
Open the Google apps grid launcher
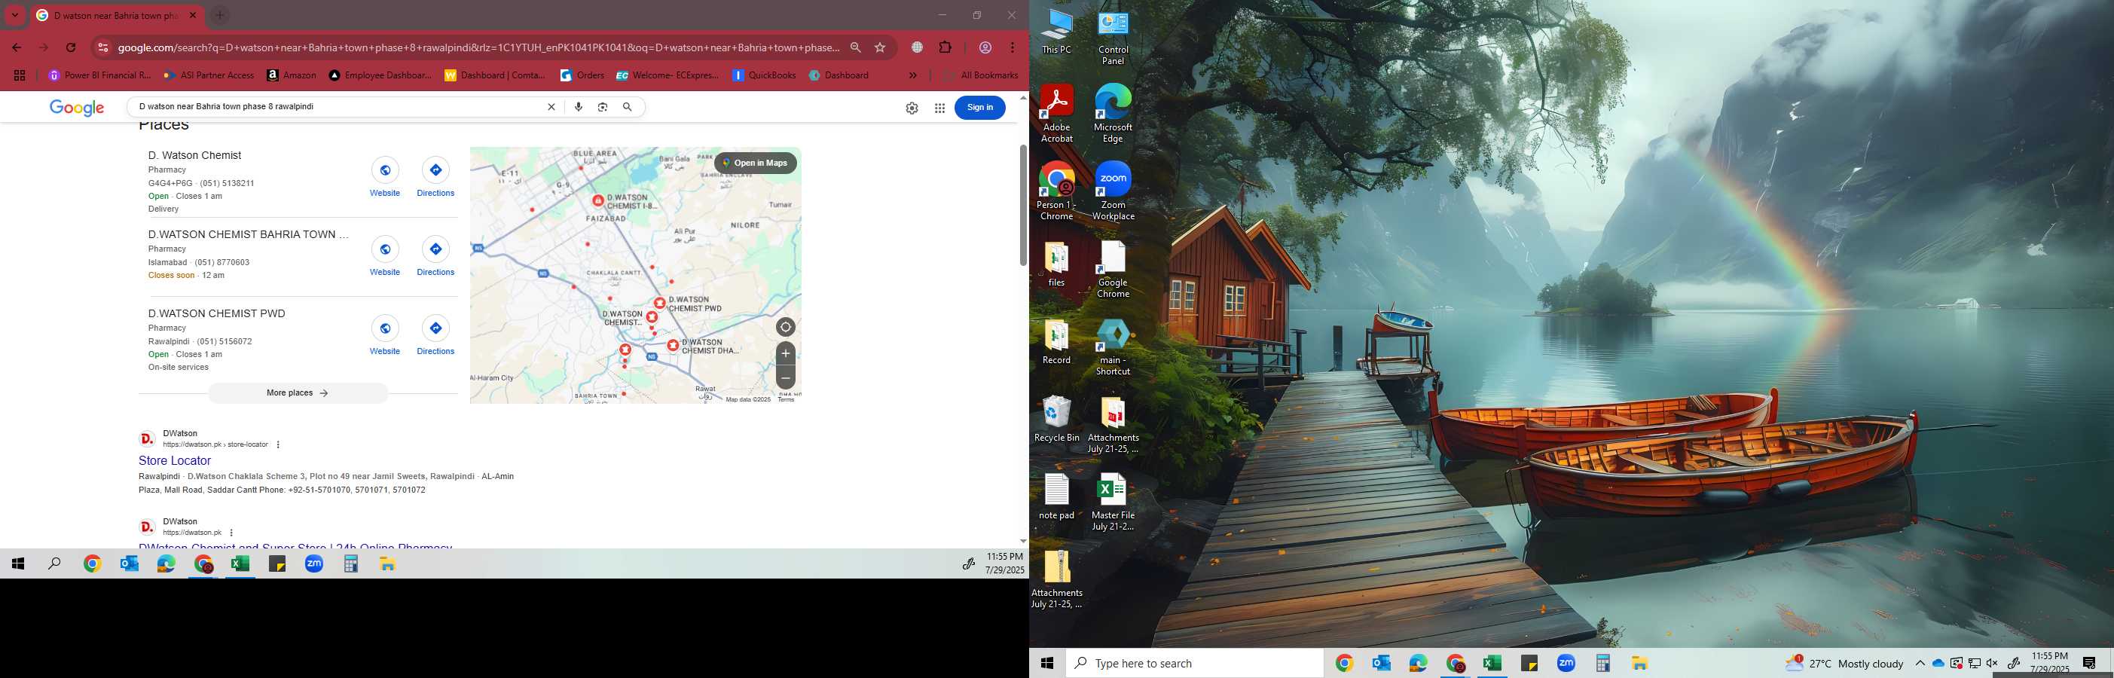[939, 108]
